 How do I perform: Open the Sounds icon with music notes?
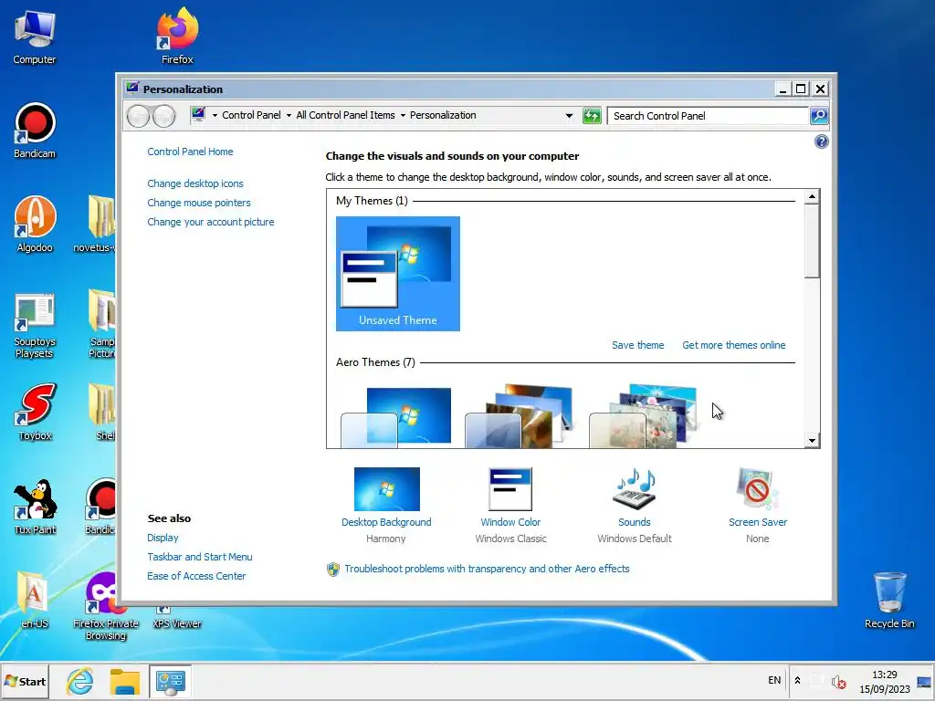tap(635, 489)
